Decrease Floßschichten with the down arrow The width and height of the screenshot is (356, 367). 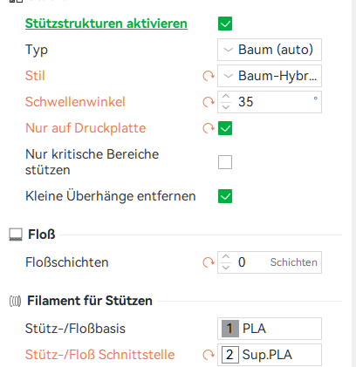[x=226, y=268]
